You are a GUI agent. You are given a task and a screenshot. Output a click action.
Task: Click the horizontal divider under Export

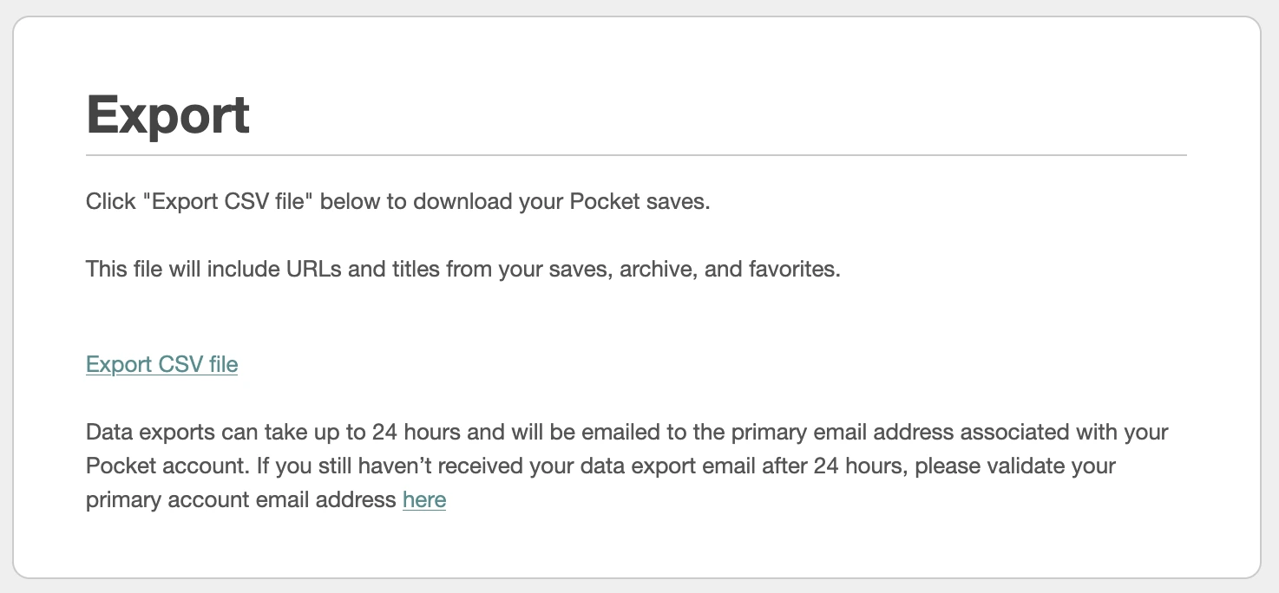tap(636, 154)
